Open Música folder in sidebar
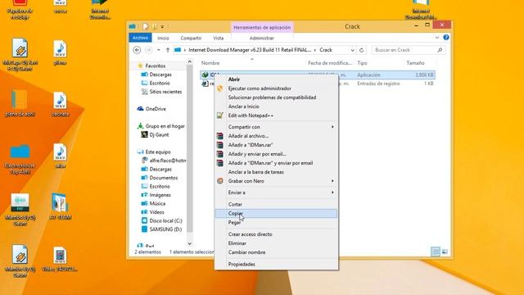The width and height of the screenshot is (524, 295). pos(157,203)
